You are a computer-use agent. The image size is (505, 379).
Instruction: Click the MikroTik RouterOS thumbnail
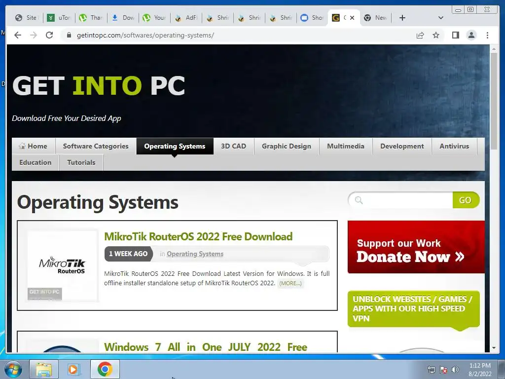click(62, 266)
